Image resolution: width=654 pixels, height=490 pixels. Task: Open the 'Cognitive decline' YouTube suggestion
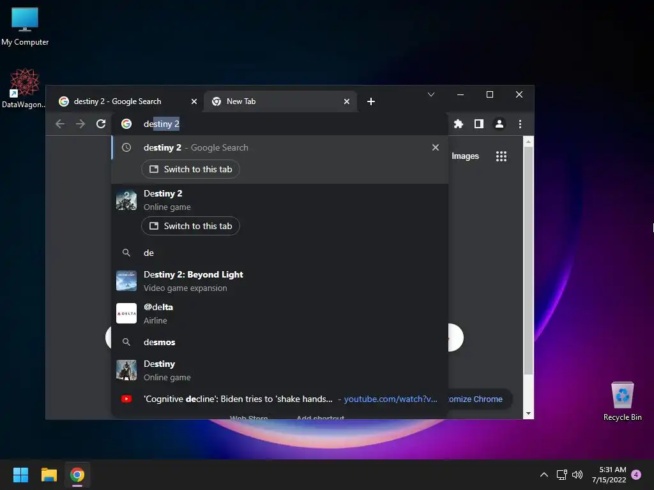(x=280, y=399)
